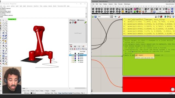Expand the Primitive component group bar
Screen dimensions: 175x98
(x=115, y=13)
